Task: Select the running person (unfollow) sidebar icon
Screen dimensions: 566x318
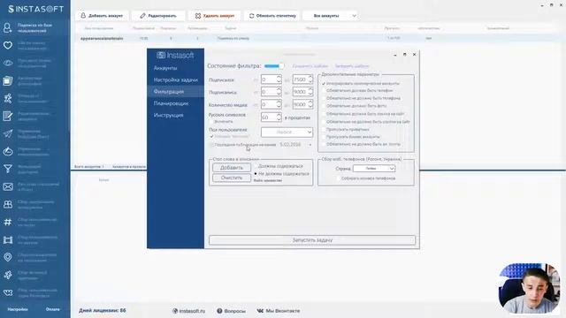Action: 8,98
